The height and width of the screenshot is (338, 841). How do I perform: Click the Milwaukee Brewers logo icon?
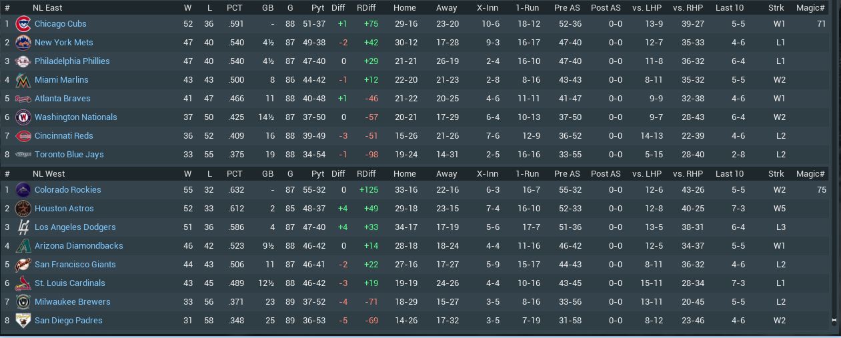point(23,302)
